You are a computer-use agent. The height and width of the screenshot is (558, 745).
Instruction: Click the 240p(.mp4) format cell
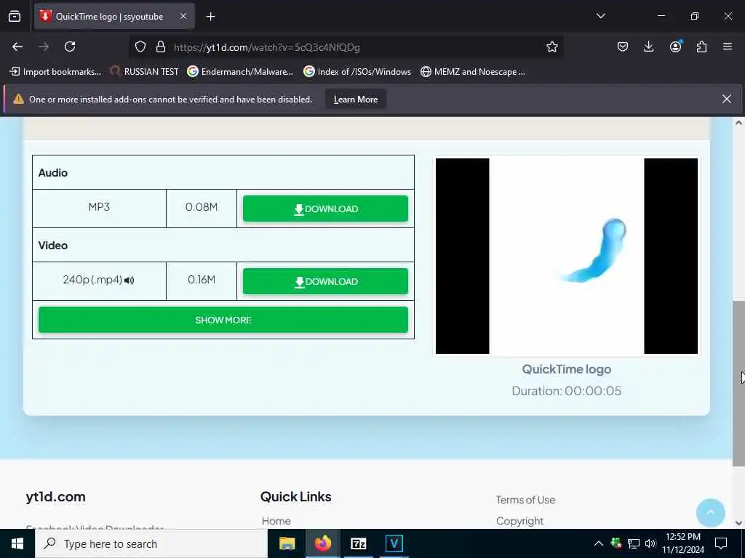tap(99, 280)
